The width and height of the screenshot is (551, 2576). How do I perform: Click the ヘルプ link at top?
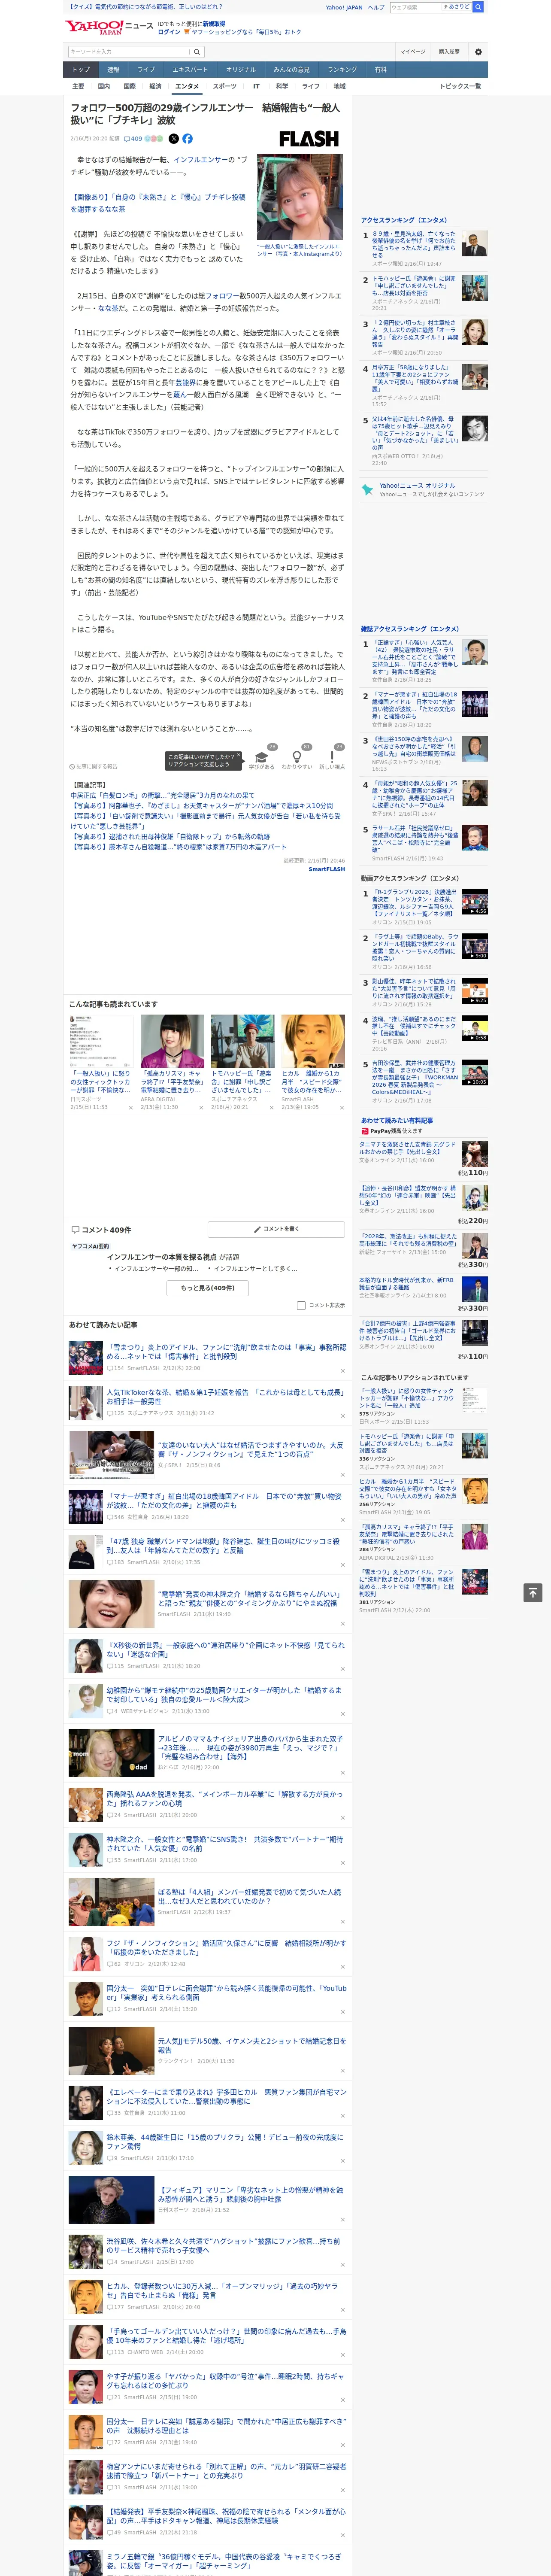(x=375, y=7)
